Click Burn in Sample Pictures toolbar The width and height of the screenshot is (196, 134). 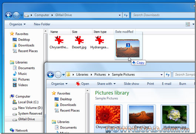[x=182, y=84]
